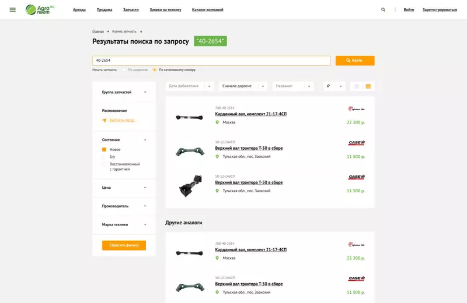Toggle the Новое condition checkbox

[x=104, y=150]
